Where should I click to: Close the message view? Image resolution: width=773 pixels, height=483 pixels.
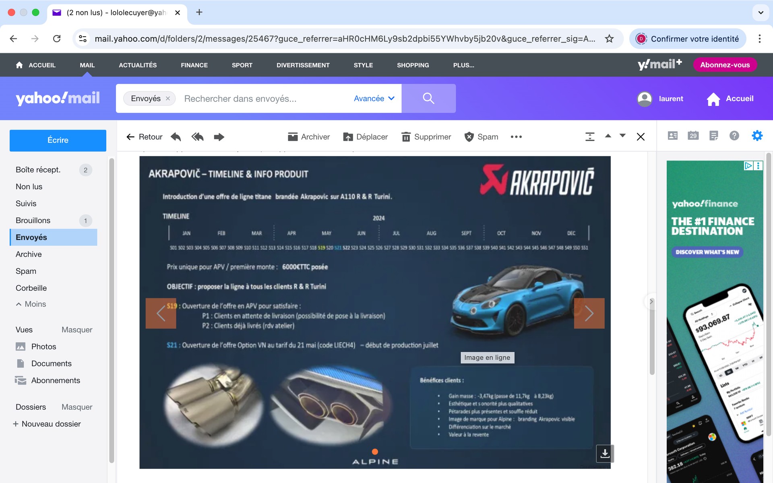(641, 137)
